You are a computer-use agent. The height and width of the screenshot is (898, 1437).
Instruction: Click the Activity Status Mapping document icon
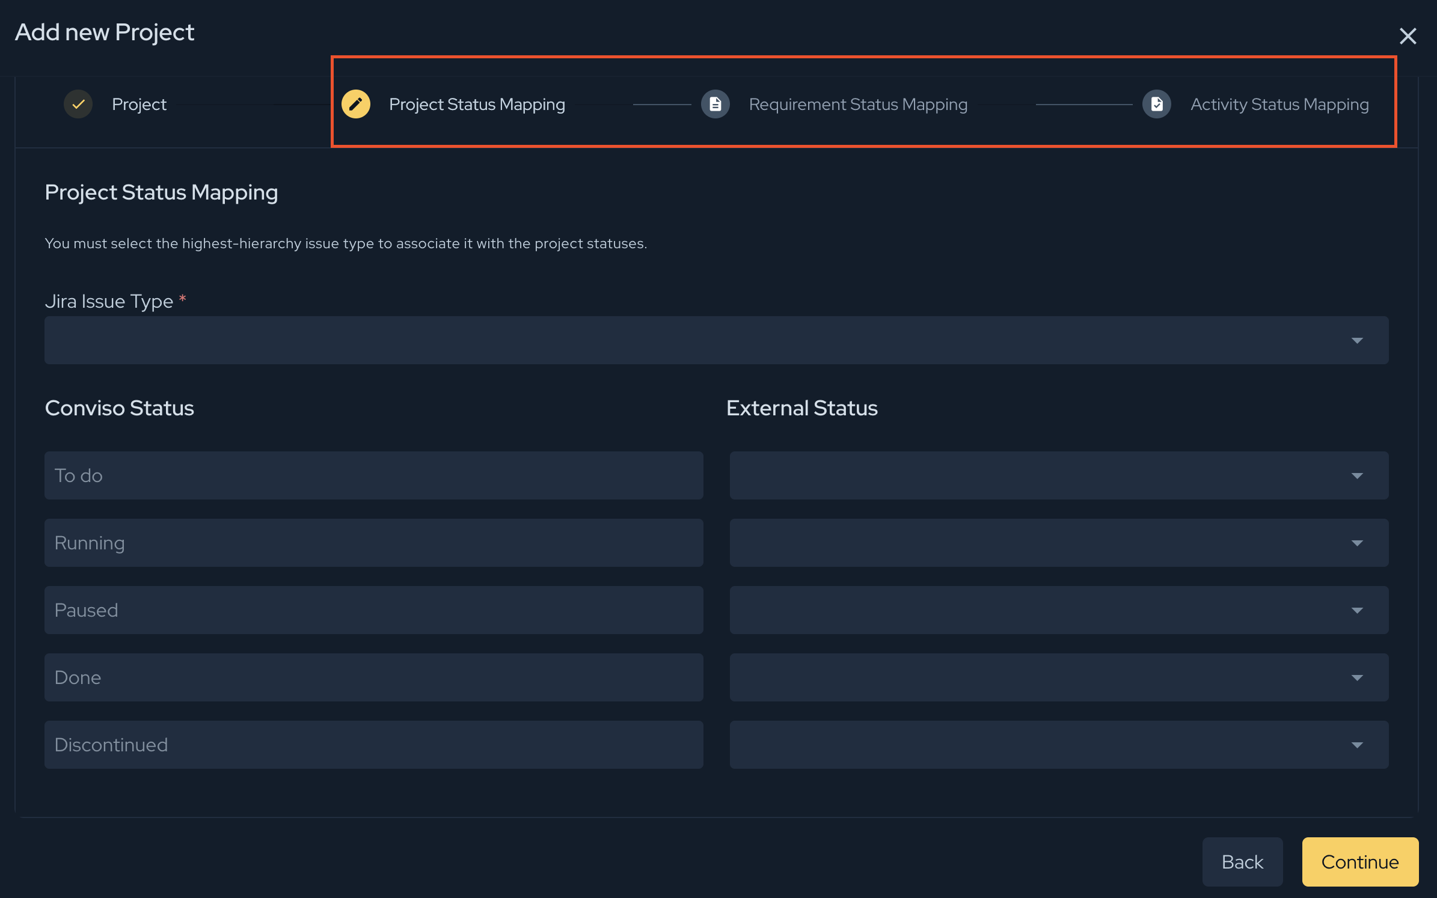click(x=1157, y=104)
